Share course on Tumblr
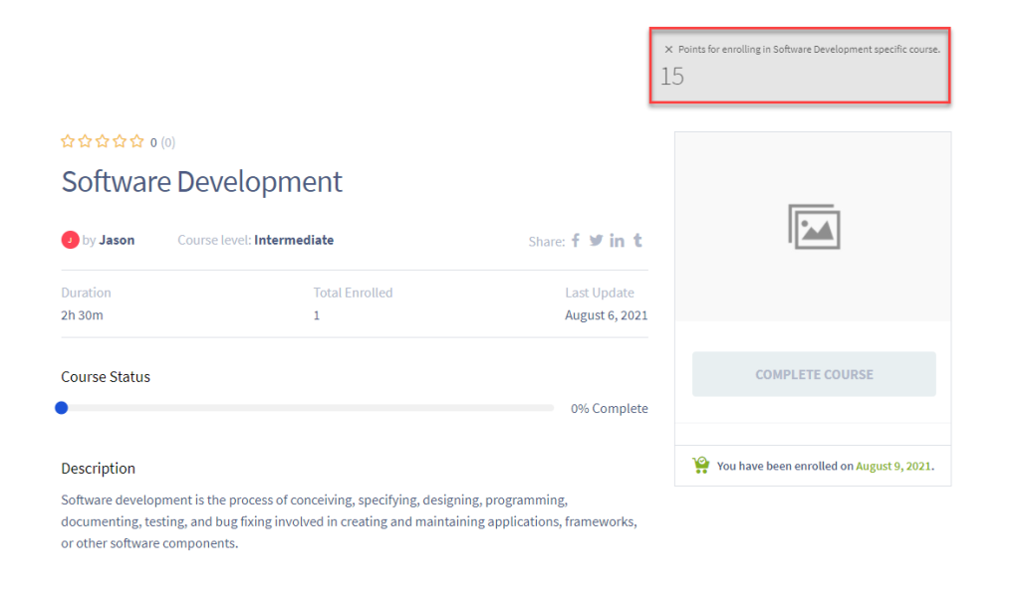Screen dimensions: 1020x597 (637, 240)
